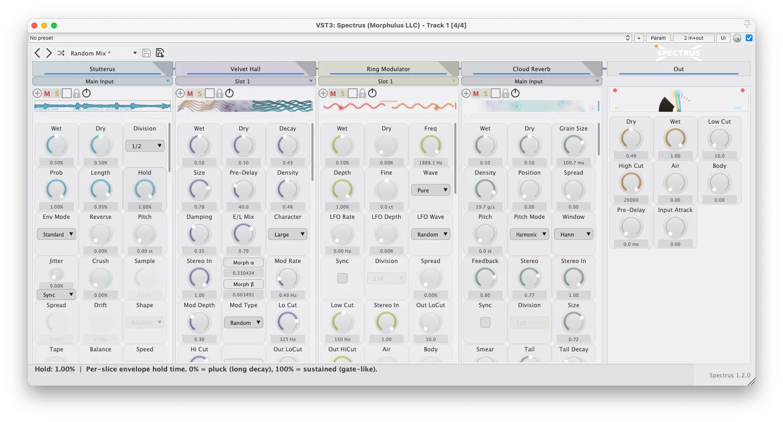Click the shuffle randomize preset icon
The height and width of the screenshot is (422, 783).
click(61, 53)
